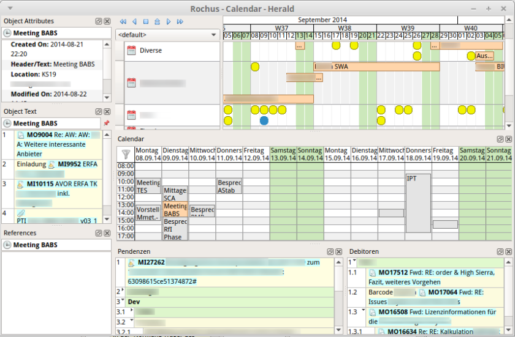Click Freitag 19.09.14 column header

[445, 154]
